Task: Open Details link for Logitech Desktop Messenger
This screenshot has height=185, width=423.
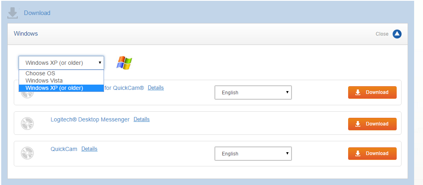Action: 142,119
